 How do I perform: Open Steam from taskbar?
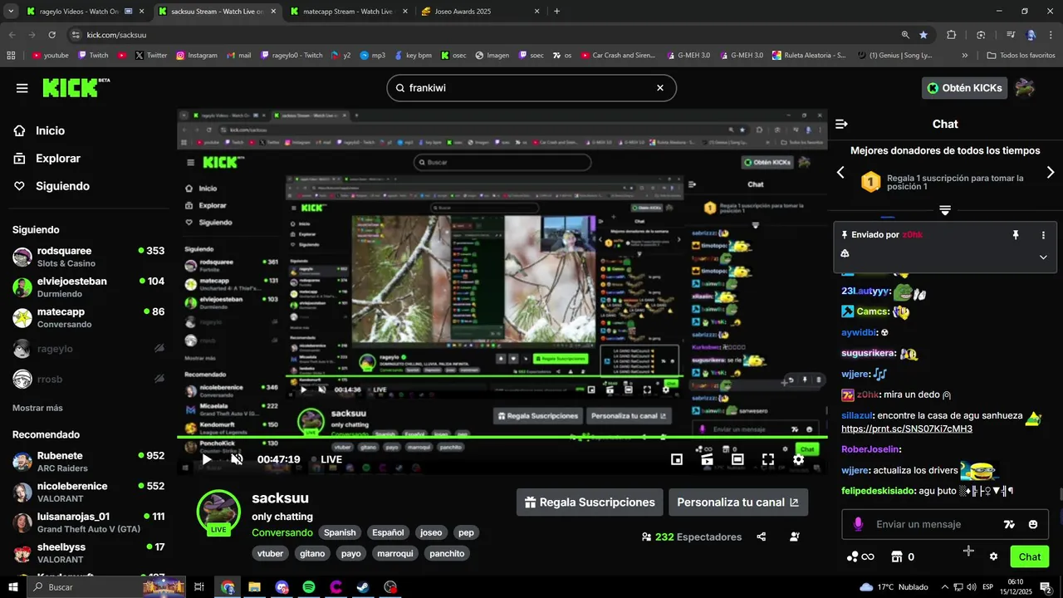[364, 587]
